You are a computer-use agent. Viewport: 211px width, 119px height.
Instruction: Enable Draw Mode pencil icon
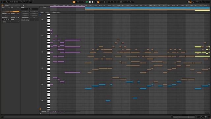click(x=188, y=2)
